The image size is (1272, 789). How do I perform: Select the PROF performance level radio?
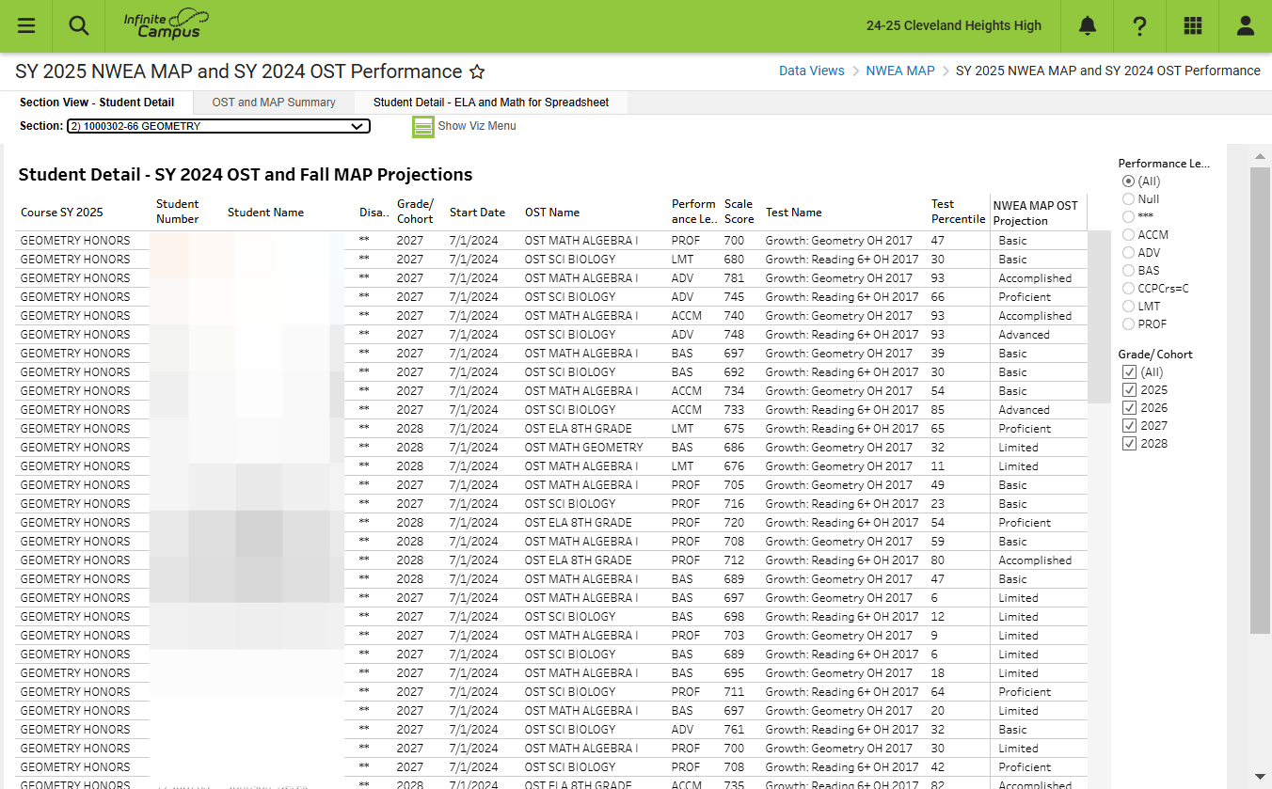1128,324
